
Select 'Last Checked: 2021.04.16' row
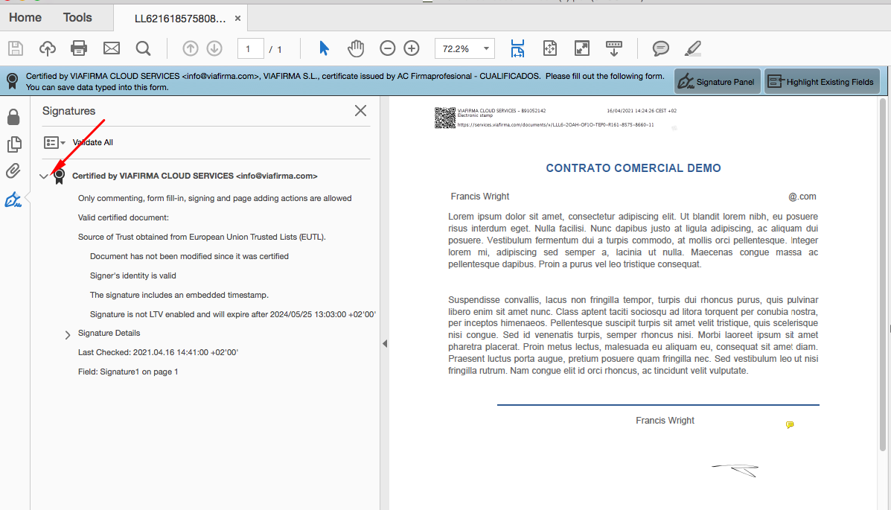click(x=158, y=352)
